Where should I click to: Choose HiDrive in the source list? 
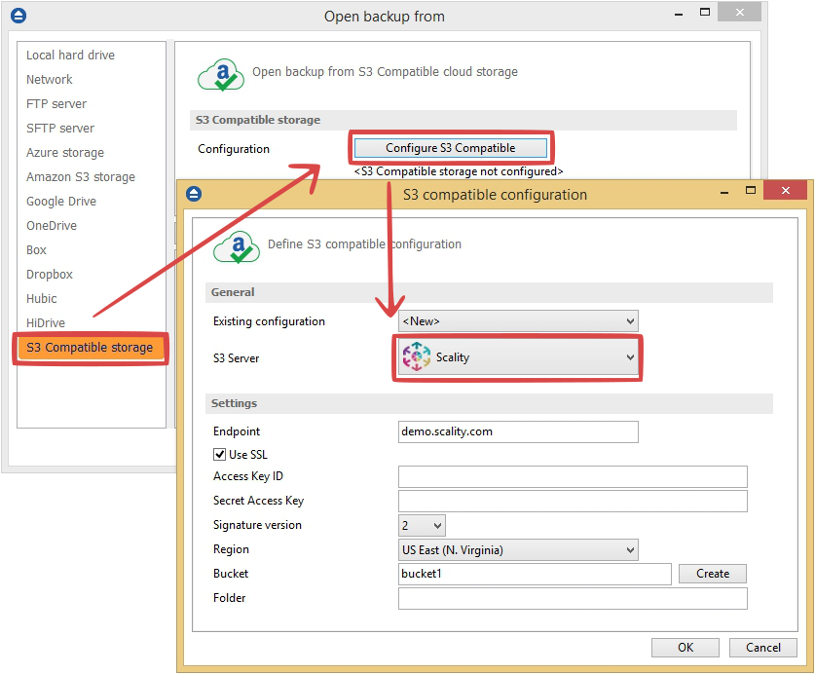pos(46,323)
